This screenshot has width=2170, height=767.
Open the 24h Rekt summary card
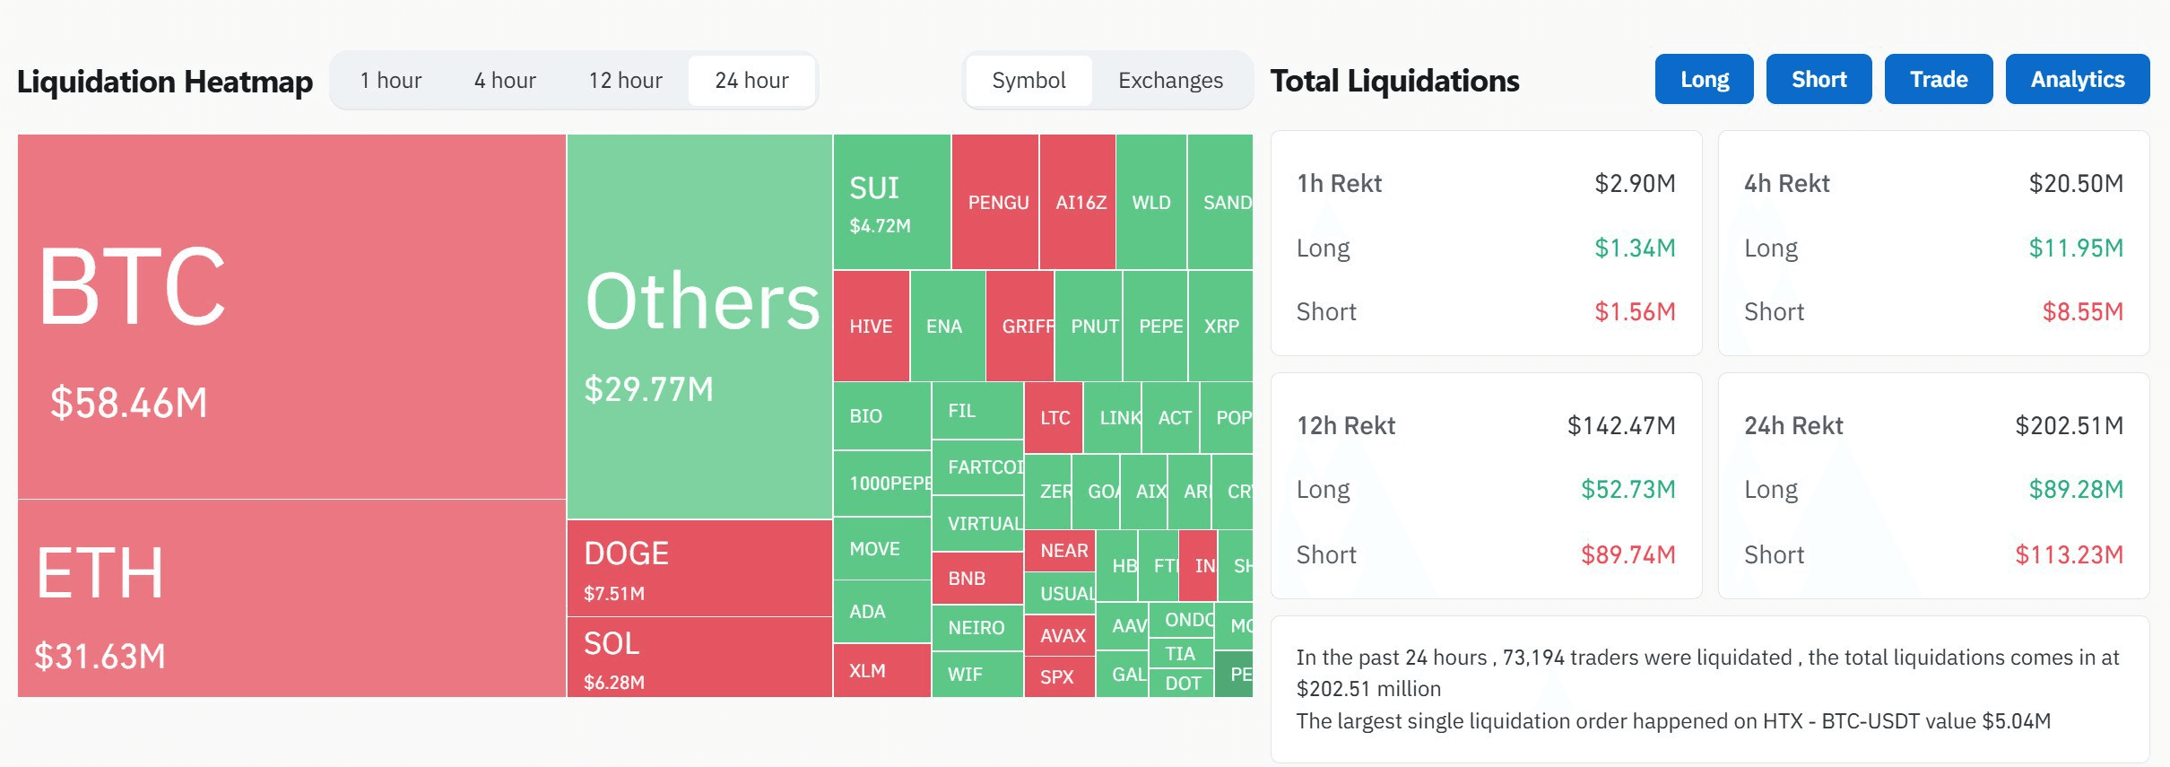[1933, 485]
